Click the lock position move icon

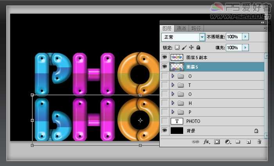(191, 47)
